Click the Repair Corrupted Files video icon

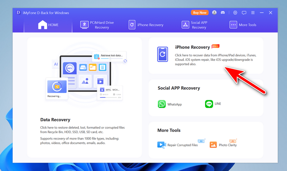click(161, 145)
